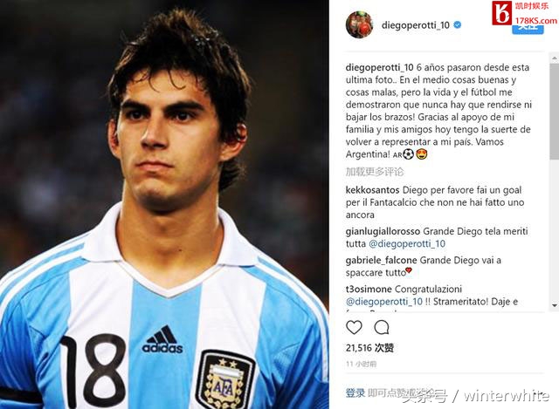Screen dimensions: 559x409
Task: Open t3osimone commenter profile
Action: (369, 289)
